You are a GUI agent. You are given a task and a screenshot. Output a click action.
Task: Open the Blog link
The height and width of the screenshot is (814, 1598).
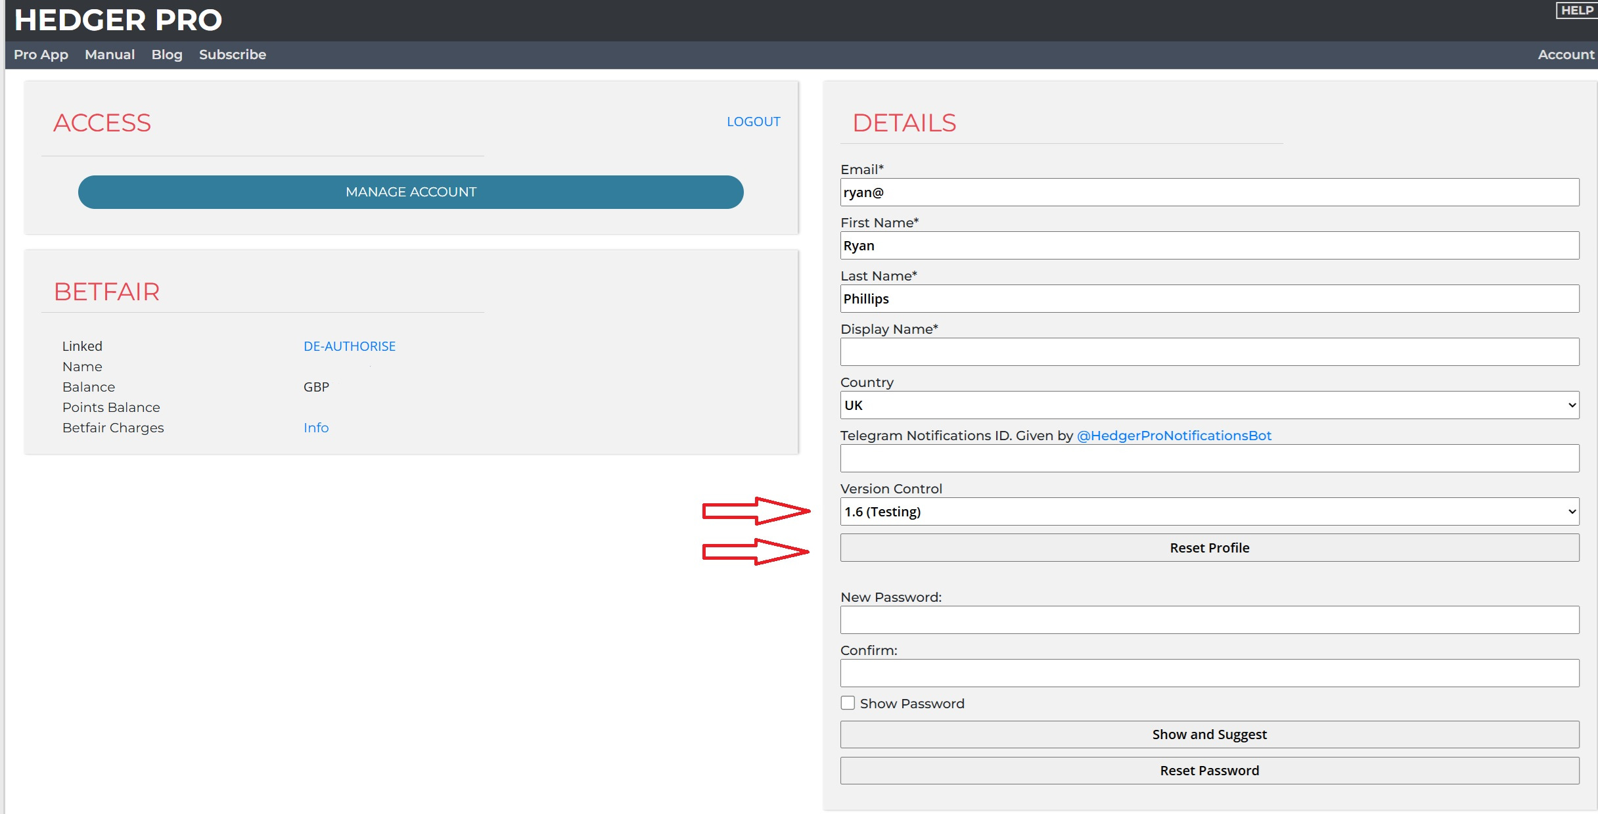pyautogui.click(x=167, y=55)
